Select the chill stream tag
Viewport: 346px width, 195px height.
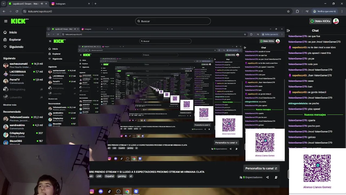coord(99,176)
